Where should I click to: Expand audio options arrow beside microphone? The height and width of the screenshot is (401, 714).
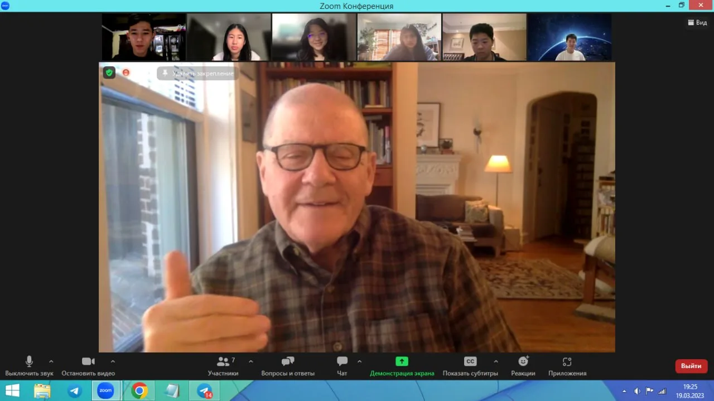(51, 361)
